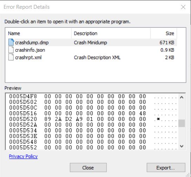The height and width of the screenshot is (177, 191).
Task: Click the Close button
Action: [x=88, y=168]
